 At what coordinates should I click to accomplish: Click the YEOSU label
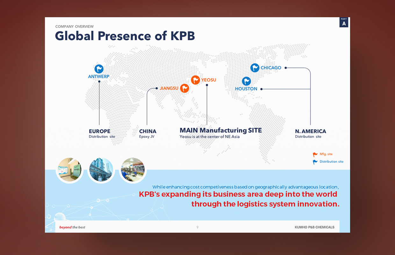[x=209, y=80]
